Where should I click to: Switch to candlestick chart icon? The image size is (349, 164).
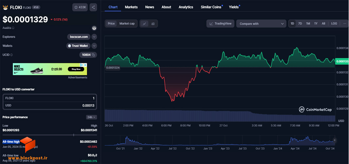point(153,24)
